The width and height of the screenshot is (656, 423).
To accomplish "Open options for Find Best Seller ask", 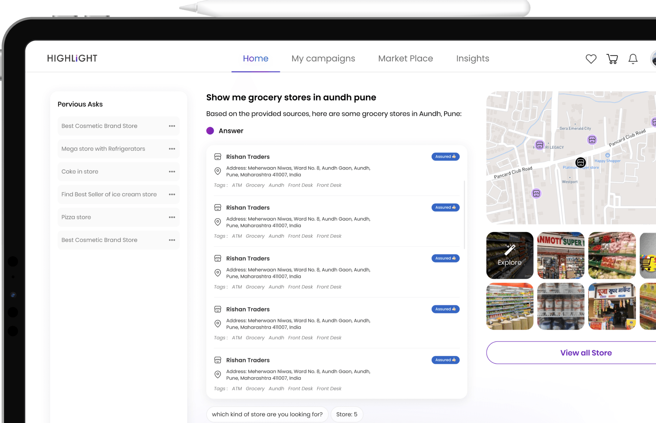I will click(x=172, y=194).
